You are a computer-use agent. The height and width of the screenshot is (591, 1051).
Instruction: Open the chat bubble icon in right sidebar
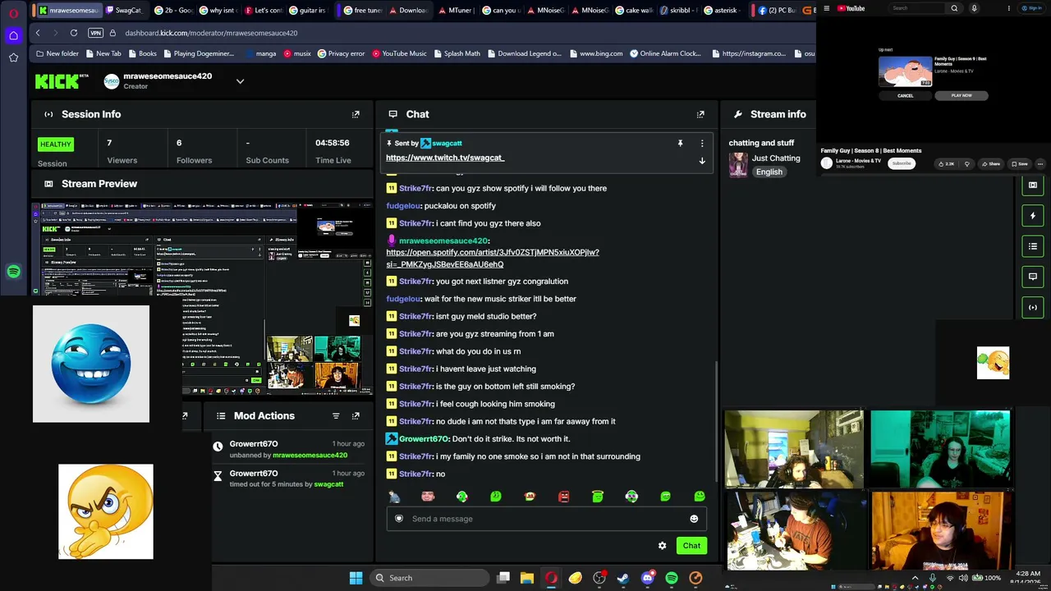point(1033,277)
